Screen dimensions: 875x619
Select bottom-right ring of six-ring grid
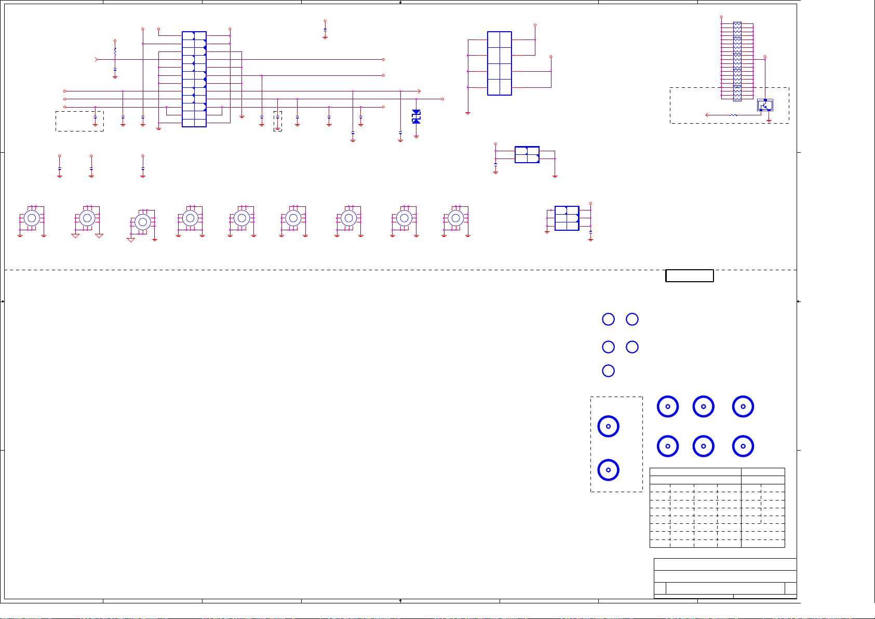[x=743, y=446]
